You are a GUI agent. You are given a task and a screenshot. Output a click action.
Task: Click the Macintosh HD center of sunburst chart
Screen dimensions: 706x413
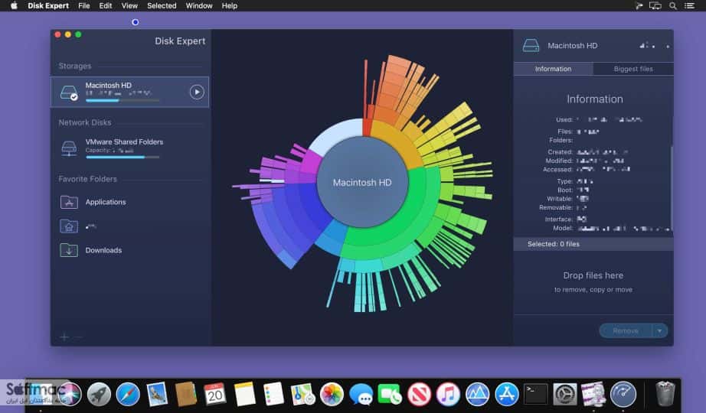[362, 182]
